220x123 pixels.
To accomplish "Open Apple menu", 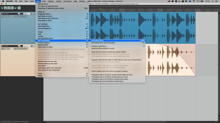I will [x=3, y=1].
